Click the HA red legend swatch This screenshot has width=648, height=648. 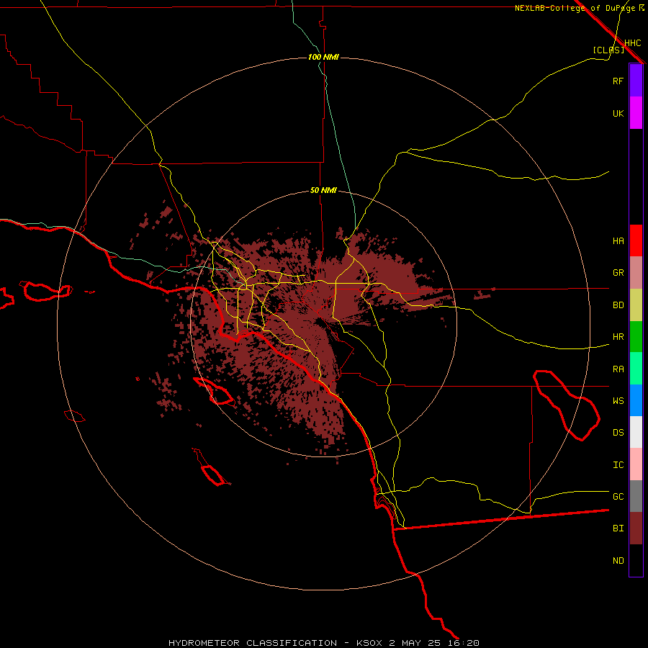click(636, 240)
